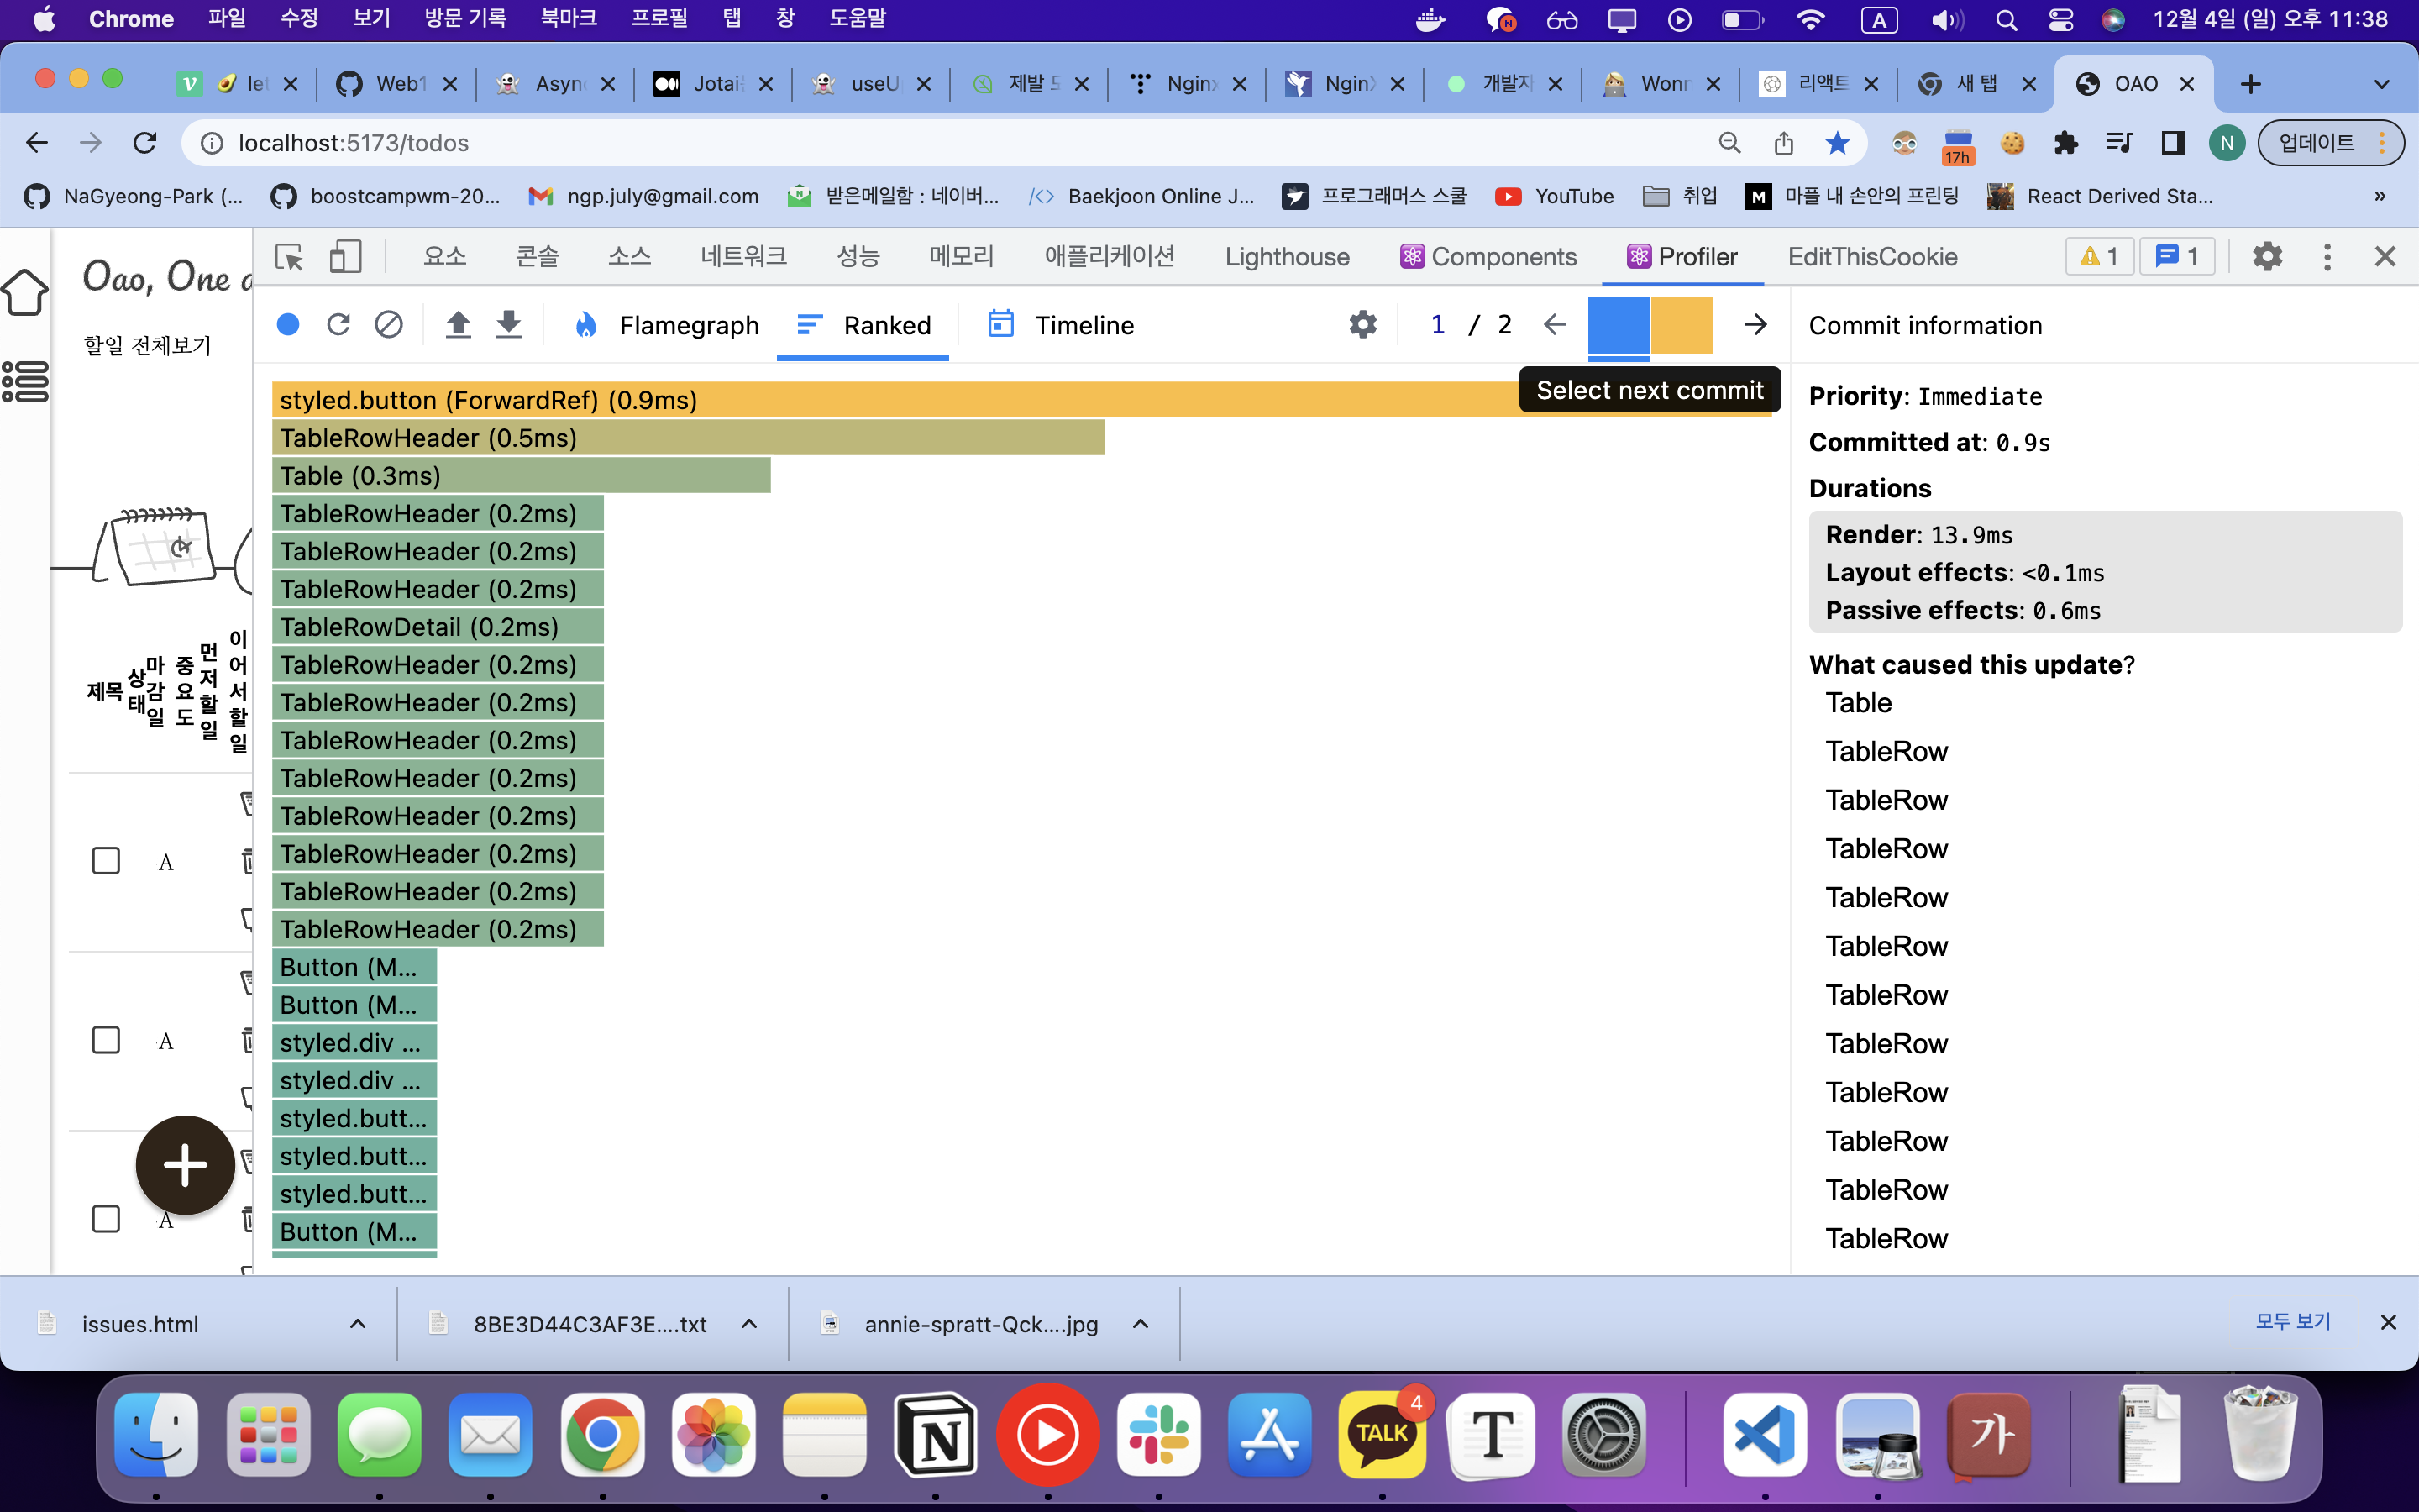Open Profiler settings gear icon
Image resolution: width=2419 pixels, height=1512 pixels.
pyautogui.click(x=1362, y=325)
